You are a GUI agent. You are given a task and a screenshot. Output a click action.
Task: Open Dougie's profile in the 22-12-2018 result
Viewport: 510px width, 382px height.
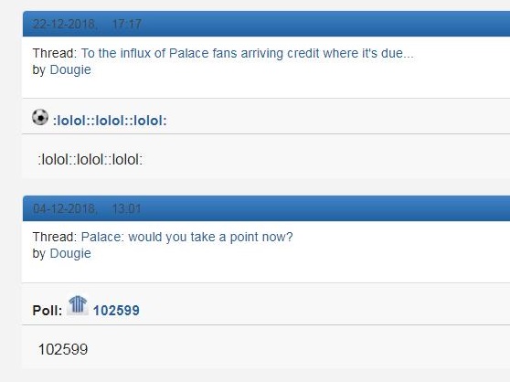pyautogui.click(x=70, y=69)
